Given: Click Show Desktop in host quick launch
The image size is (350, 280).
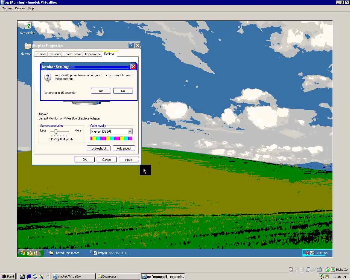Looking at the screenshot, I should pyautogui.click(x=22, y=276).
